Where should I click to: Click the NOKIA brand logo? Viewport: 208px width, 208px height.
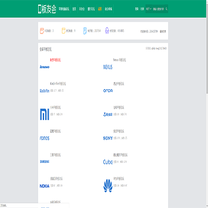pos(44,186)
